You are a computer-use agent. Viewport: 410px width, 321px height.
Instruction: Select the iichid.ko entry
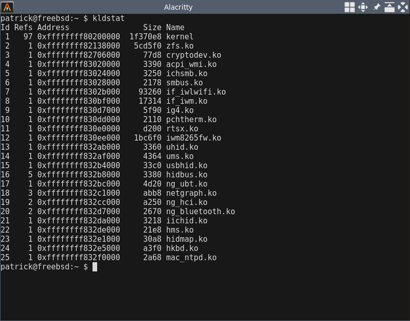[x=187, y=221]
